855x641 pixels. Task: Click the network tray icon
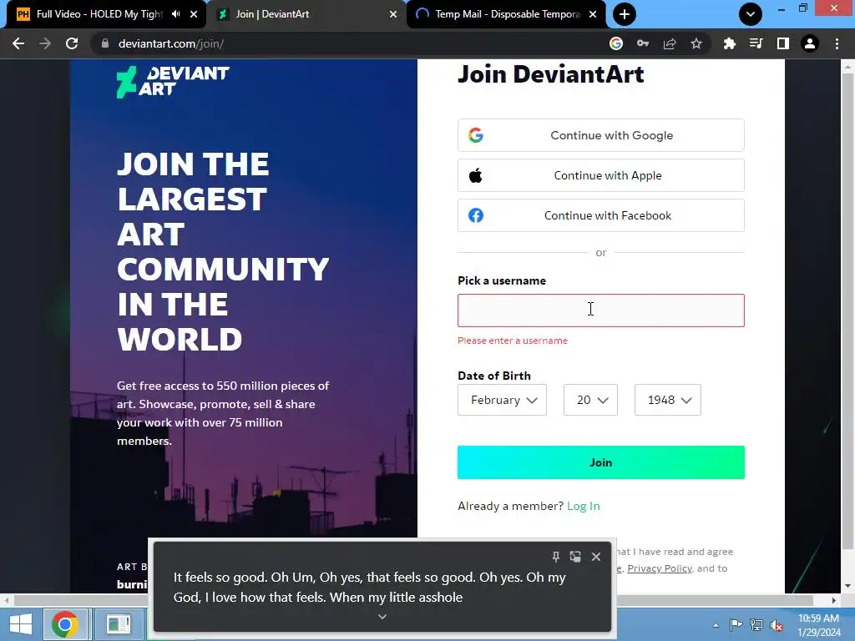(x=756, y=625)
